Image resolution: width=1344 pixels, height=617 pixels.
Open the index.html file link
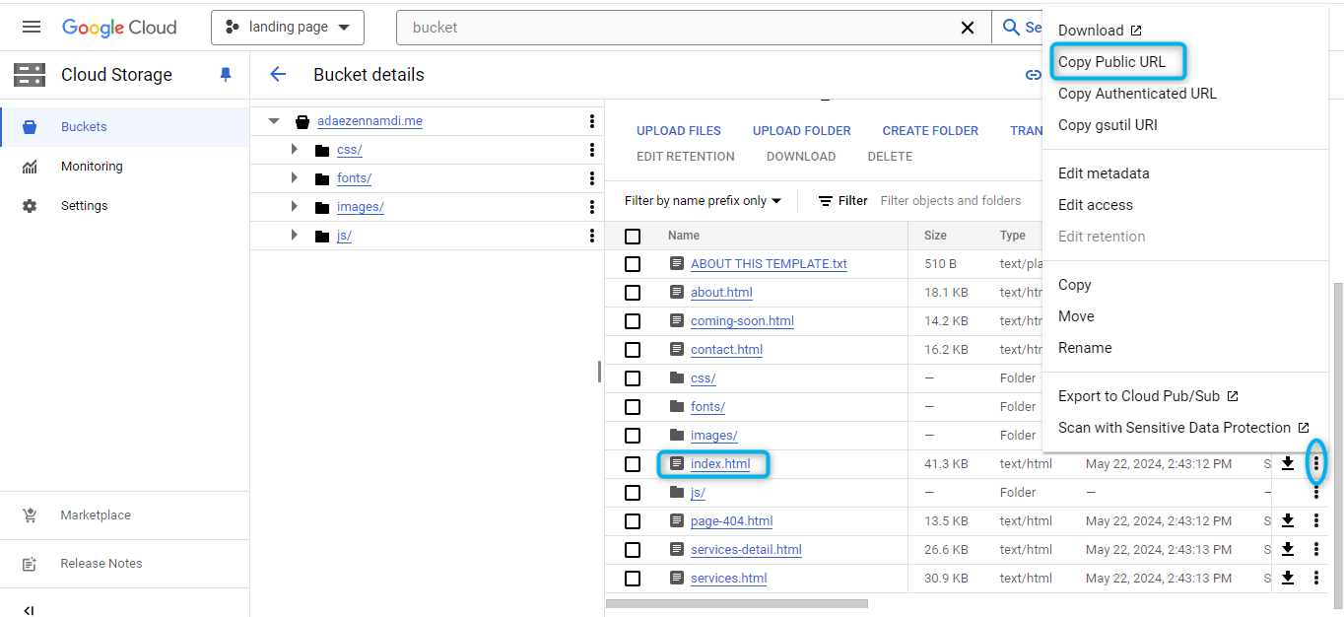[720, 464]
